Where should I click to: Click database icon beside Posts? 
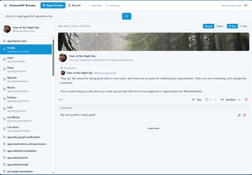coord(4,69)
